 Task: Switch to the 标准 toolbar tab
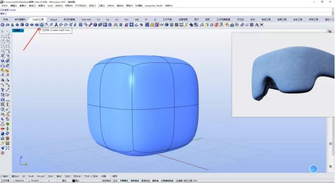(x=5, y=19)
